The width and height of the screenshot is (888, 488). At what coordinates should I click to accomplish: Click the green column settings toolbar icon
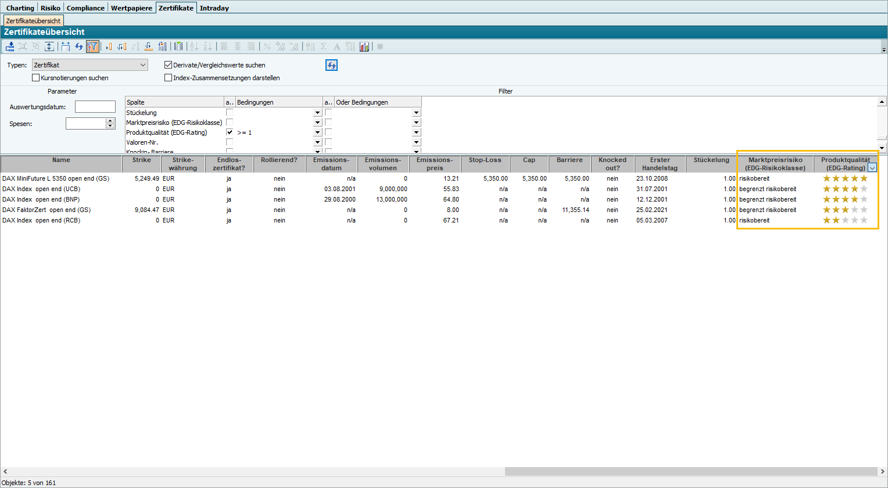(178, 46)
